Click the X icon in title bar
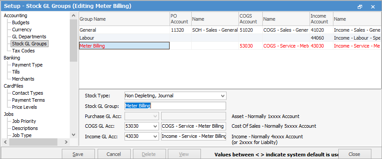Image resolution: width=382 pixels, height=159 pixels. click(373, 7)
